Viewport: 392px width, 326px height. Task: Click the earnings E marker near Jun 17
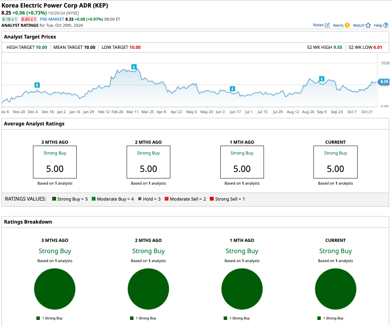[x=232, y=89]
